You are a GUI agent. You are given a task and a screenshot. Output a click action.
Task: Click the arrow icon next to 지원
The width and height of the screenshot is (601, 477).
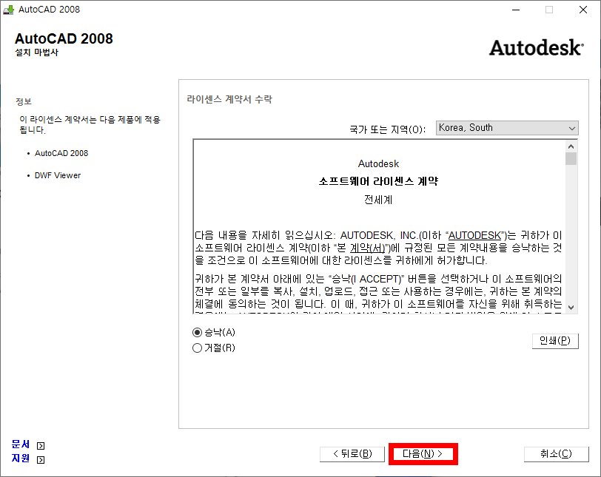41,460
